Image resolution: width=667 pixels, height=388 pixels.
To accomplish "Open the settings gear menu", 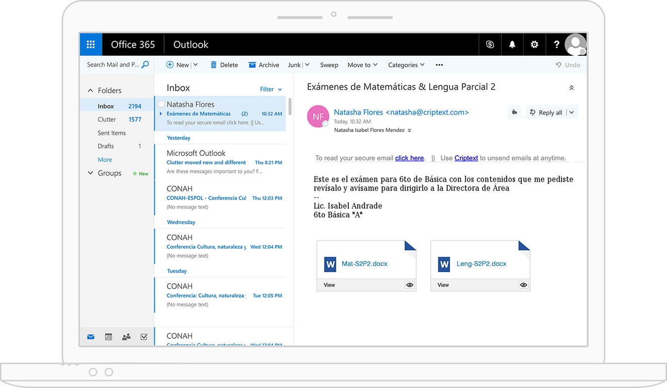I will pos(534,45).
